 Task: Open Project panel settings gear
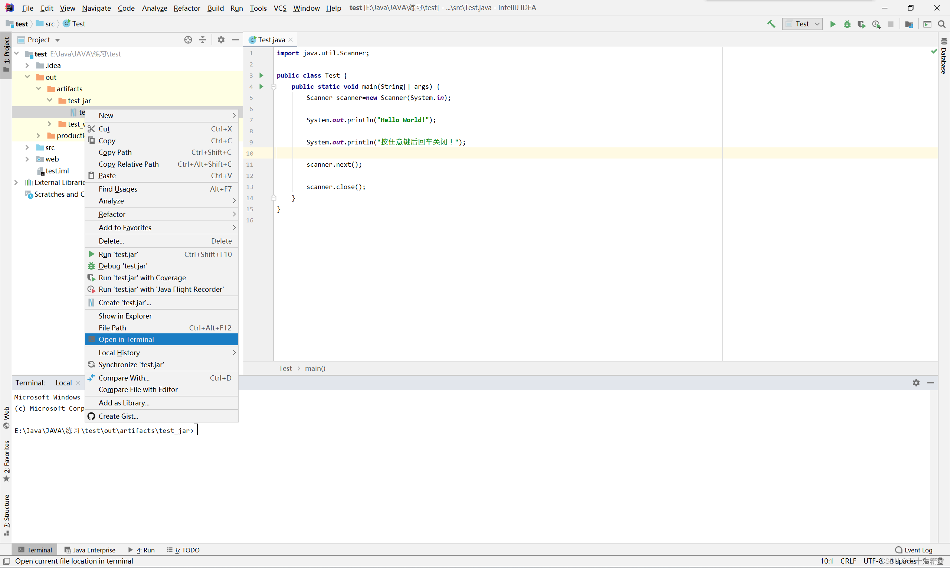click(x=221, y=40)
